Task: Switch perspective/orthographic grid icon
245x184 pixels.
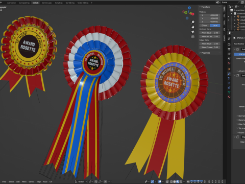Action: pyautogui.click(x=193, y=37)
